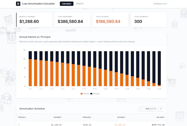Click the 4k y-axis label
Screen dimensions: 187x126
click(25, 77)
